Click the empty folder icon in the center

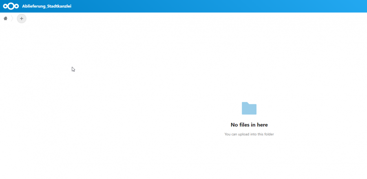coord(249,108)
